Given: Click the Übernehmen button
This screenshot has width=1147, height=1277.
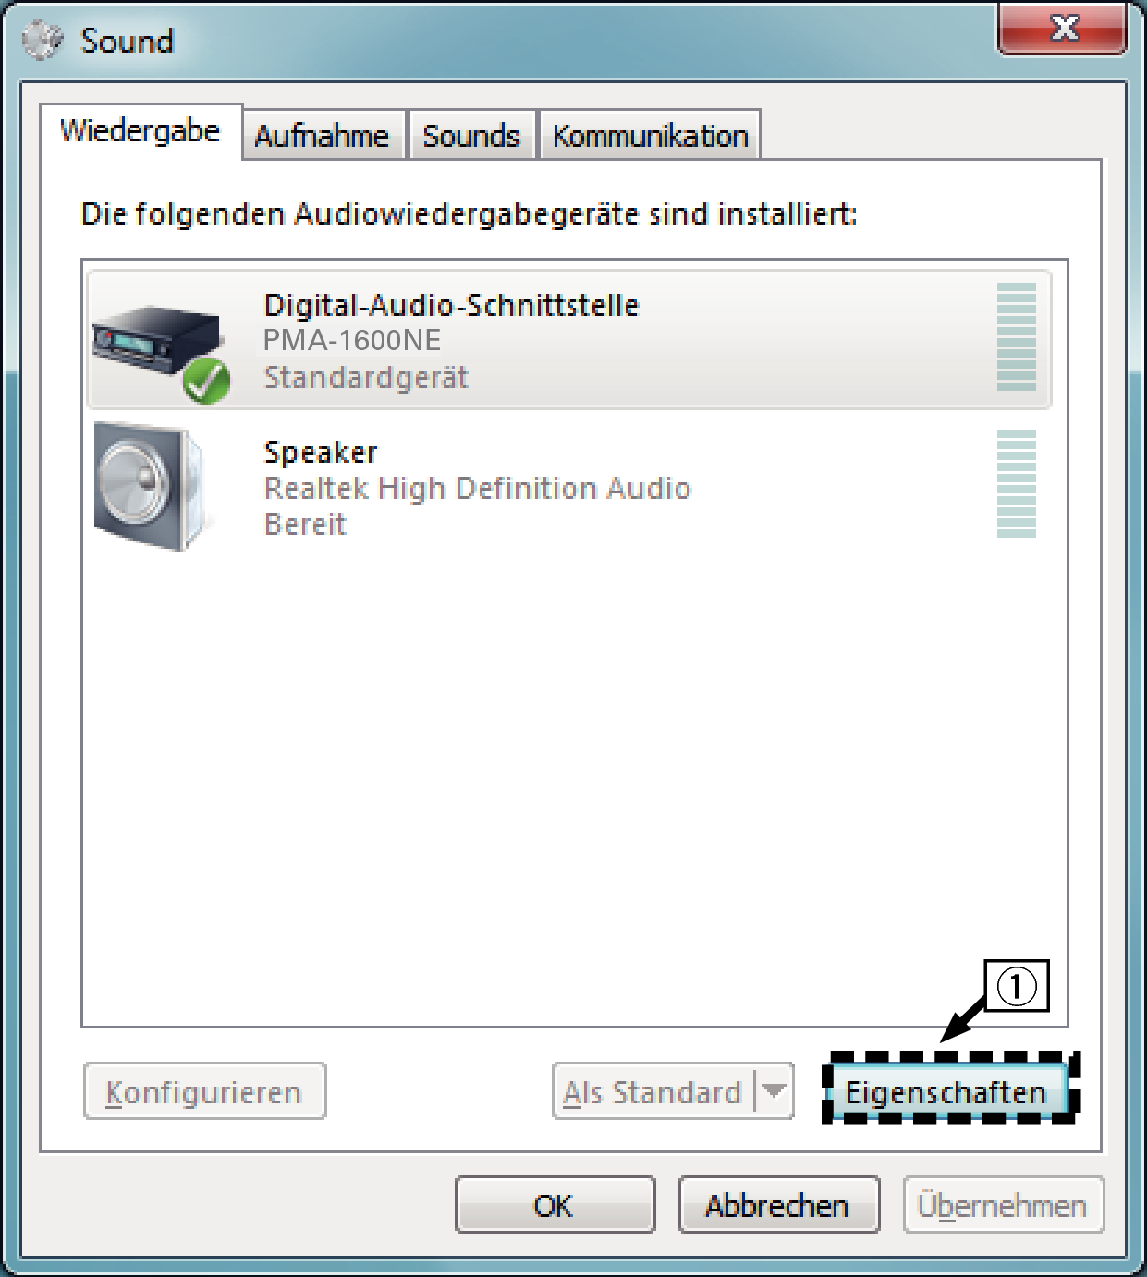Looking at the screenshot, I should pyautogui.click(x=1003, y=1205).
